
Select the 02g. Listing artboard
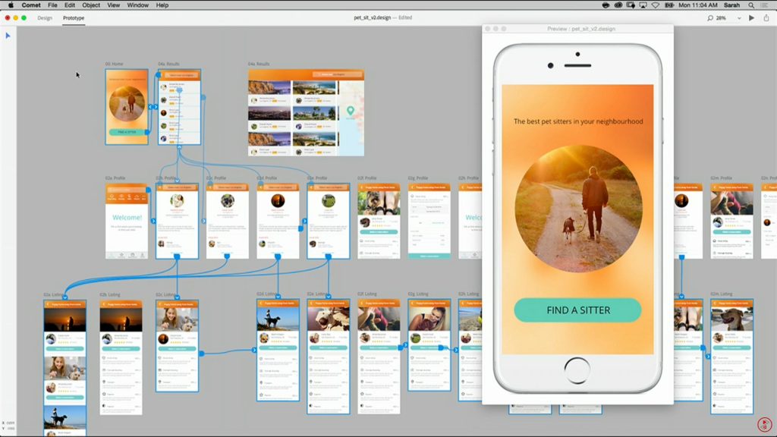(429, 345)
